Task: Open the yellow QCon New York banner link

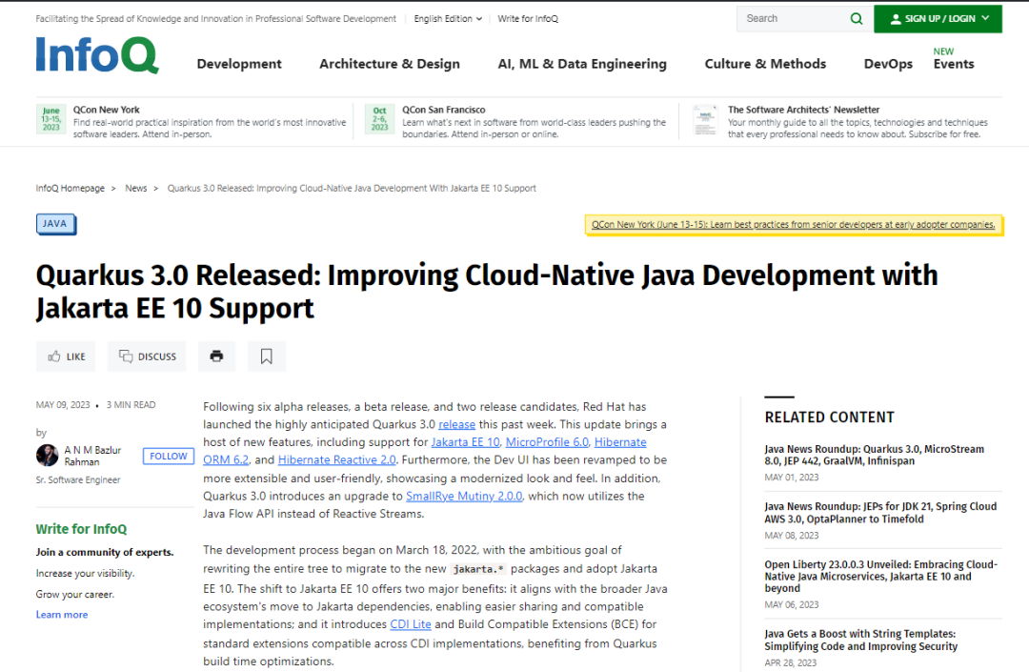Action: click(x=794, y=224)
